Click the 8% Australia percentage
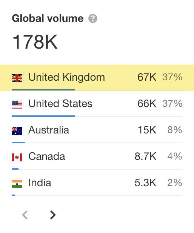 click(175, 130)
